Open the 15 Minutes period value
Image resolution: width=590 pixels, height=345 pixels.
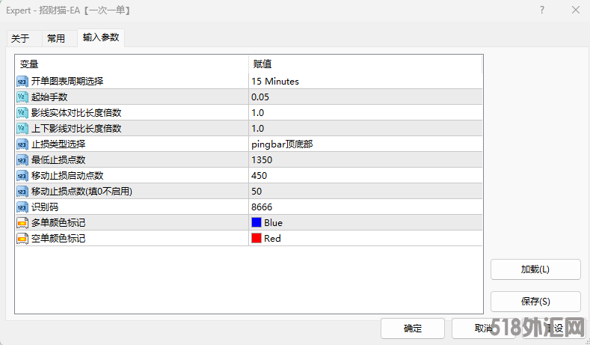(275, 82)
